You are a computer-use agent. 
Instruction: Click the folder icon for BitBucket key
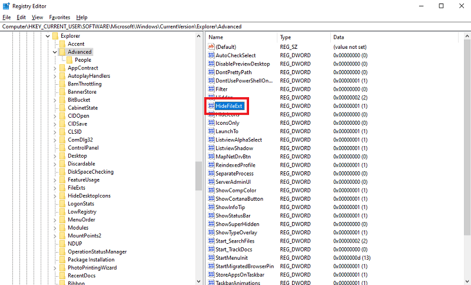click(x=62, y=100)
